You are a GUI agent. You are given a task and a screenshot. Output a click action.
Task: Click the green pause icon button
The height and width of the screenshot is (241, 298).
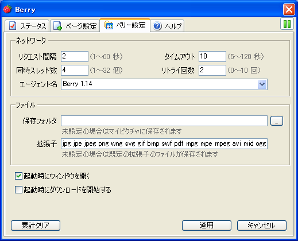coord(287,24)
